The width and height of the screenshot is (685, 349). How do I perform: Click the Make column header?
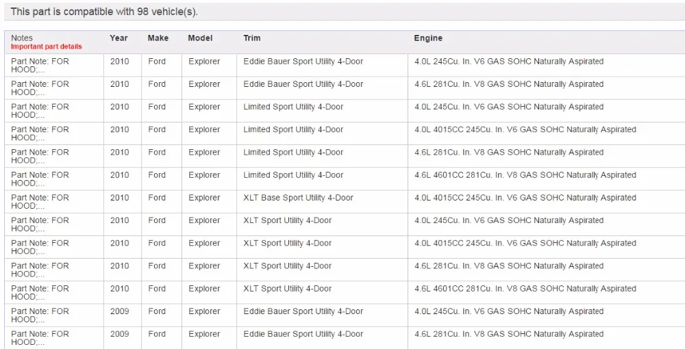tap(158, 38)
